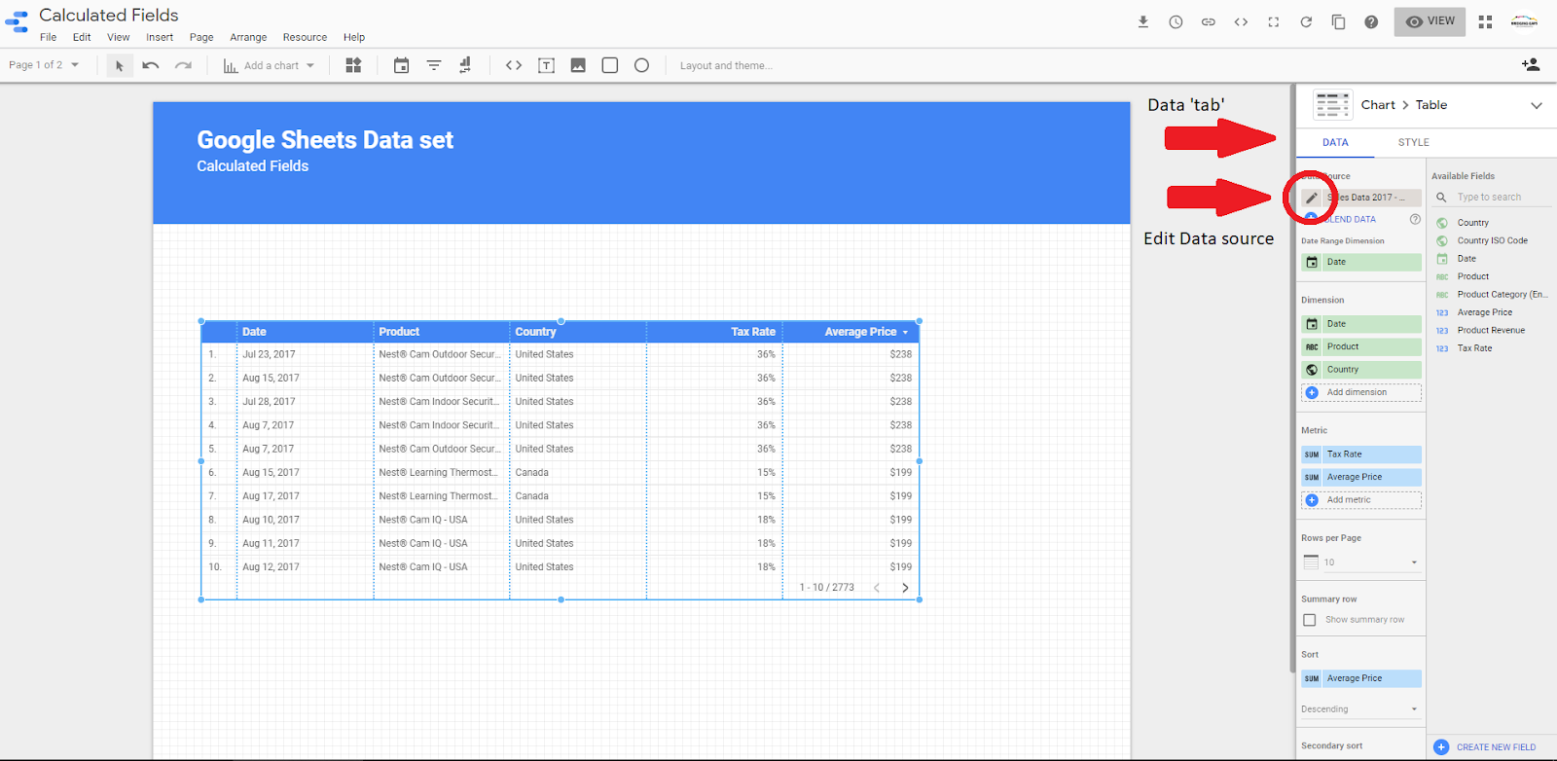Click the pencil to edit the data source
This screenshot has width=1557, height=761.
point(1312,198)
